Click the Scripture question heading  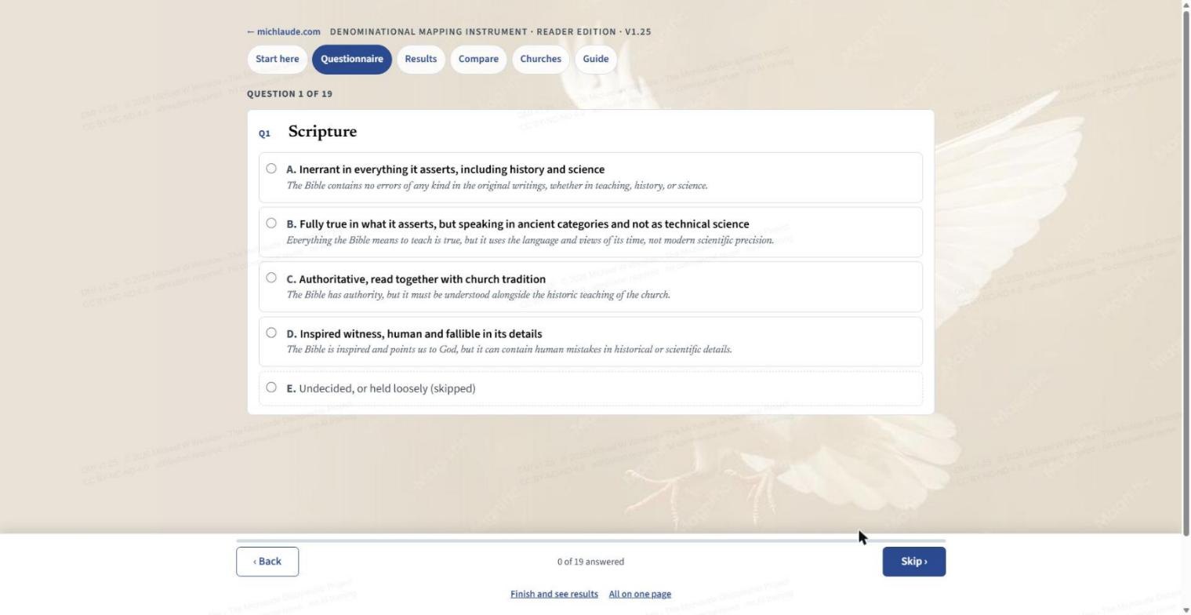322,132
